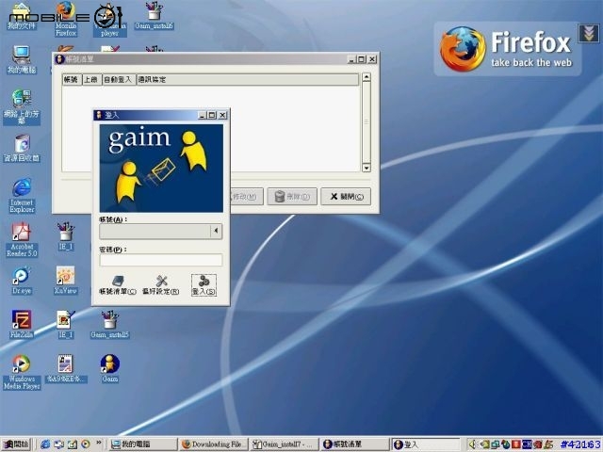Select 網路上的芳鄰 network neighborhood desktop icon
This screenshot has height=452, width=603.
click(22, 106)
